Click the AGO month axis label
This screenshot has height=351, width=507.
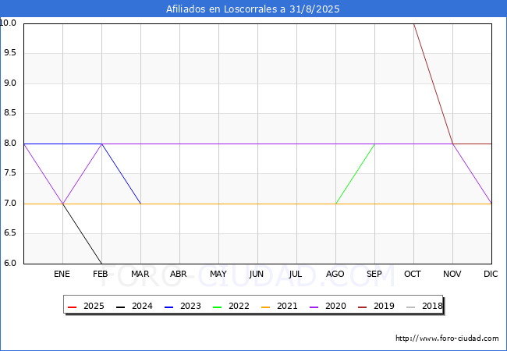tap(335, 274)
